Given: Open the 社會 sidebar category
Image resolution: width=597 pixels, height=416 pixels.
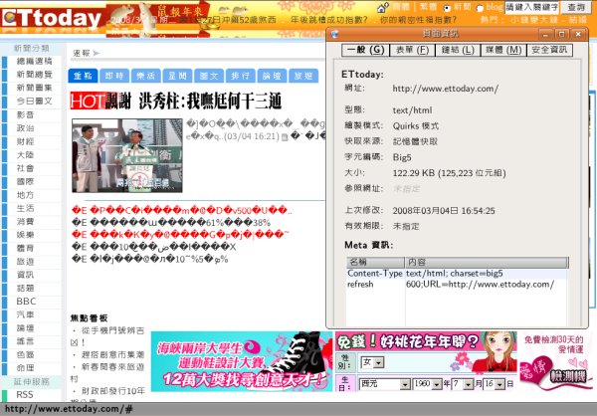Looking at the screenshot, I should 25,168.
